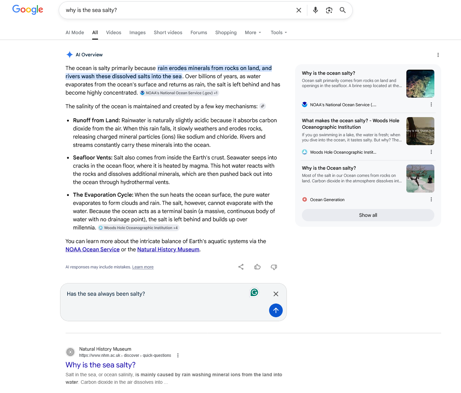Open the Forums tab

click(199, 32)
